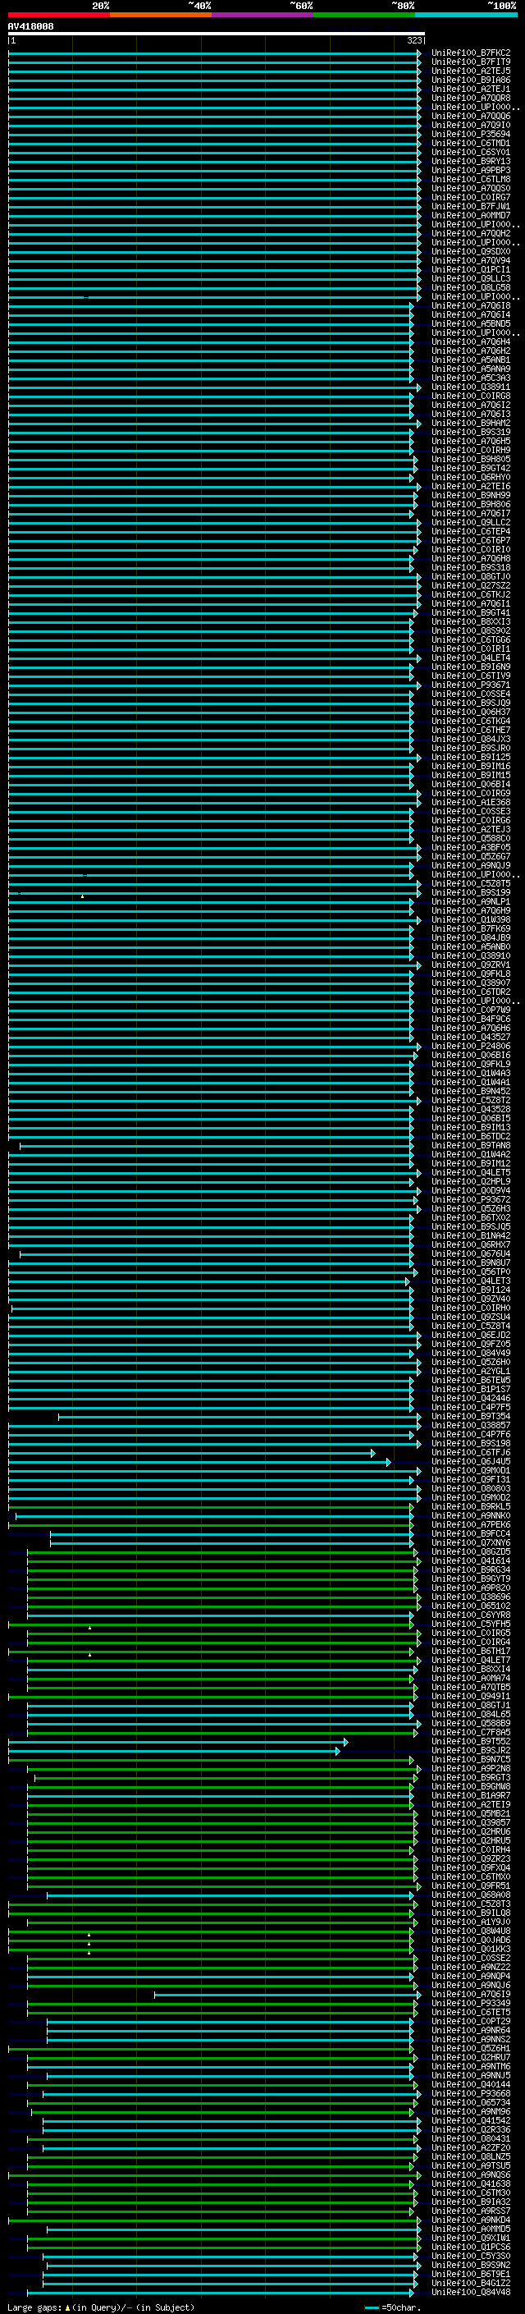Click the green ~80% identity color band
This screenshot has height=2314, width=525.
(x=364, y=15)
